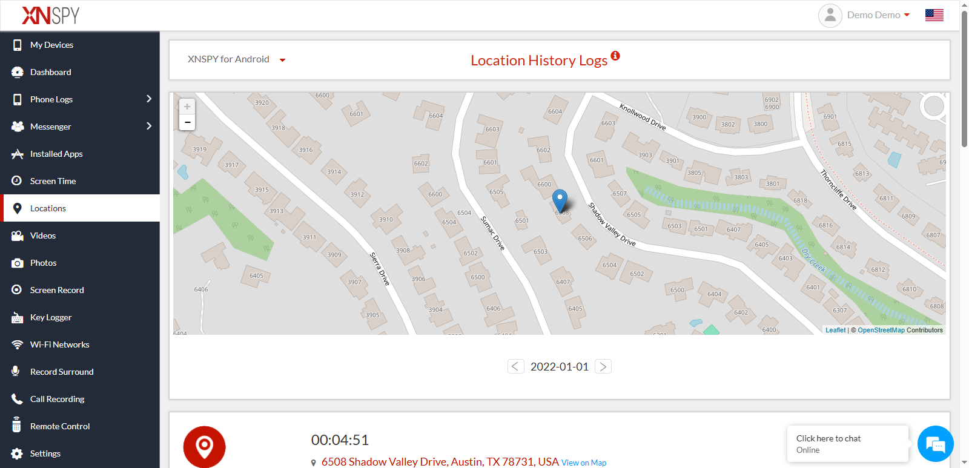Open the OpenStreetMap attribution link
Viewport: 969px width, 468px height.
881,330
